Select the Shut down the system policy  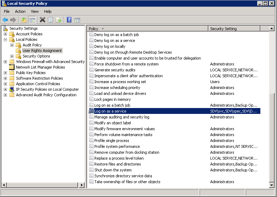coord(113,170)
